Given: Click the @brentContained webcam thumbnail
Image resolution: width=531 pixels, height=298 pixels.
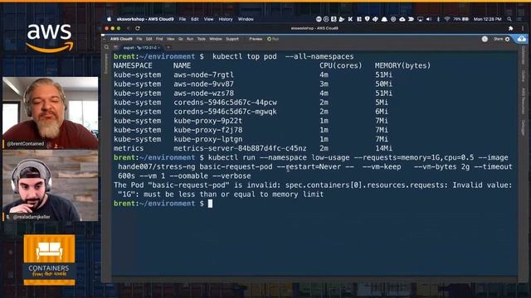Looking at the screenshot, I should pos(51,113).
